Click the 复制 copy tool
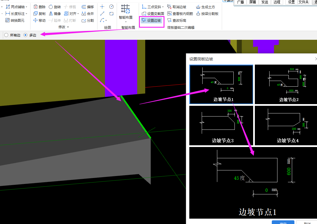Image resolution: width=317 pixels, height=224 pixels. [40, 14]
